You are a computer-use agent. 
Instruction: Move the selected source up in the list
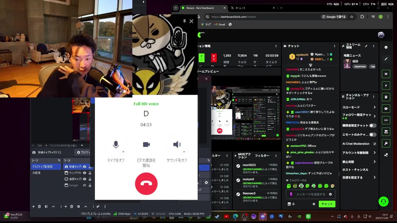point(86,207)
